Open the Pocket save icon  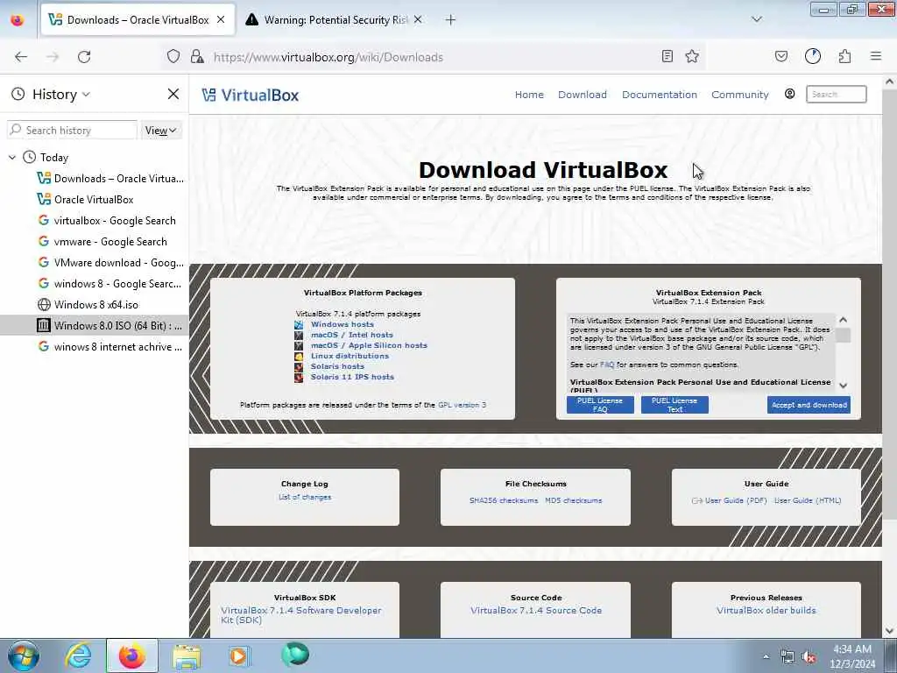pyautogui.click(x=780, y=56)
